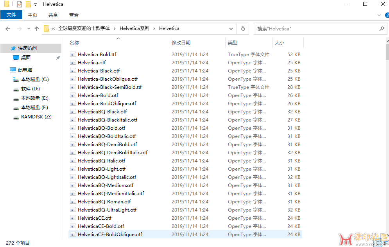
Task: Unpin 桌面 using the pin icon
Action: (x=58, y=58)
